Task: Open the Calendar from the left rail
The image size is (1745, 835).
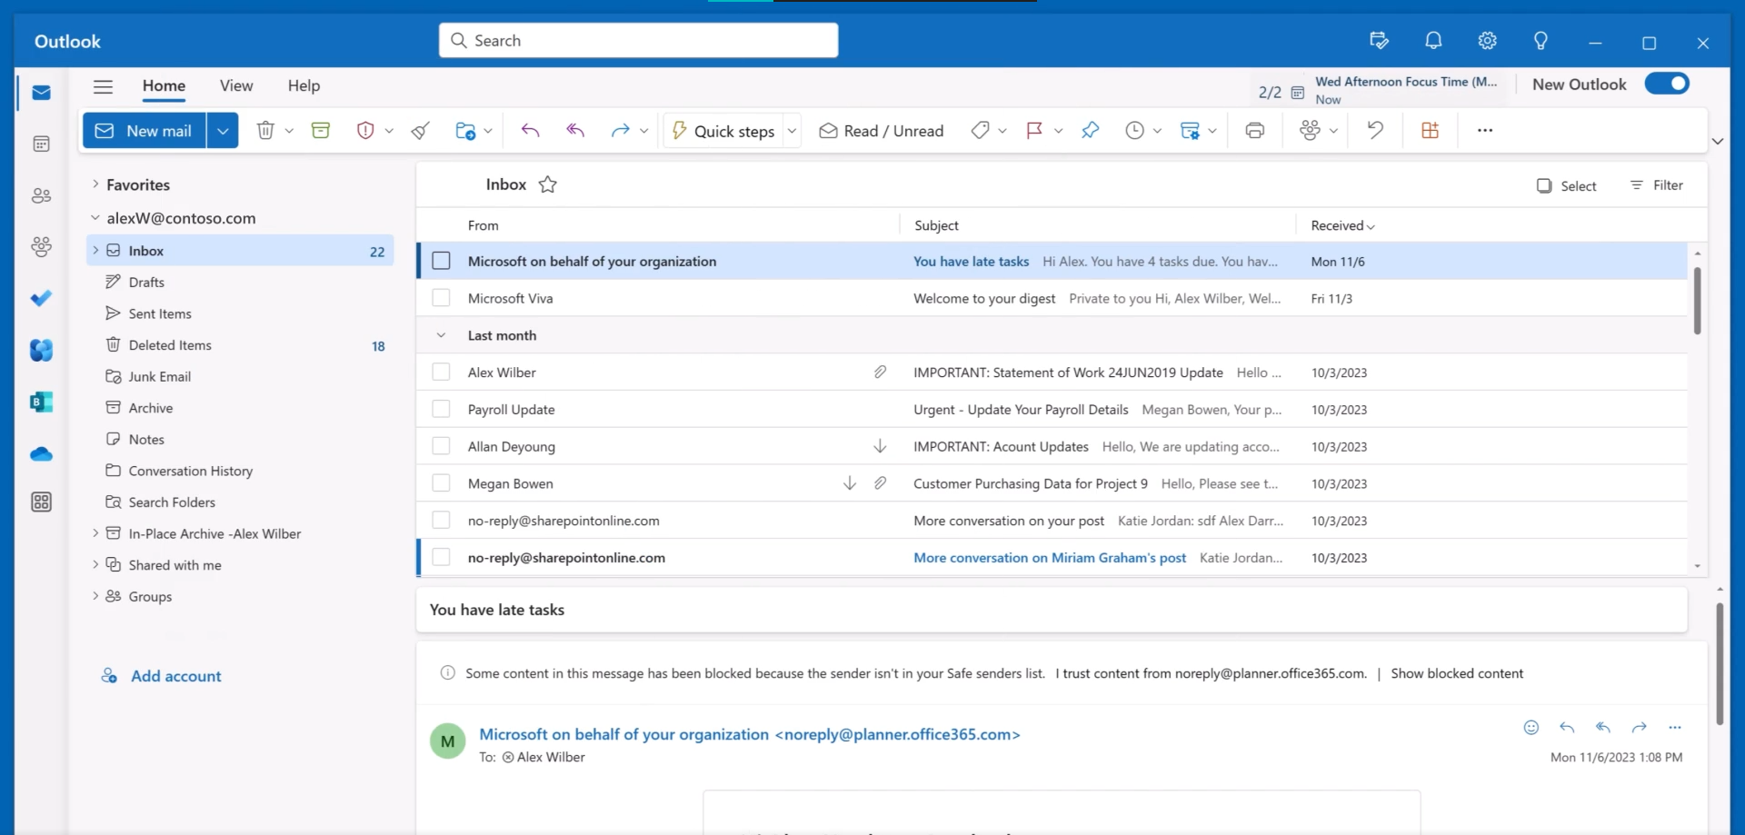Action: coord(41,143)
